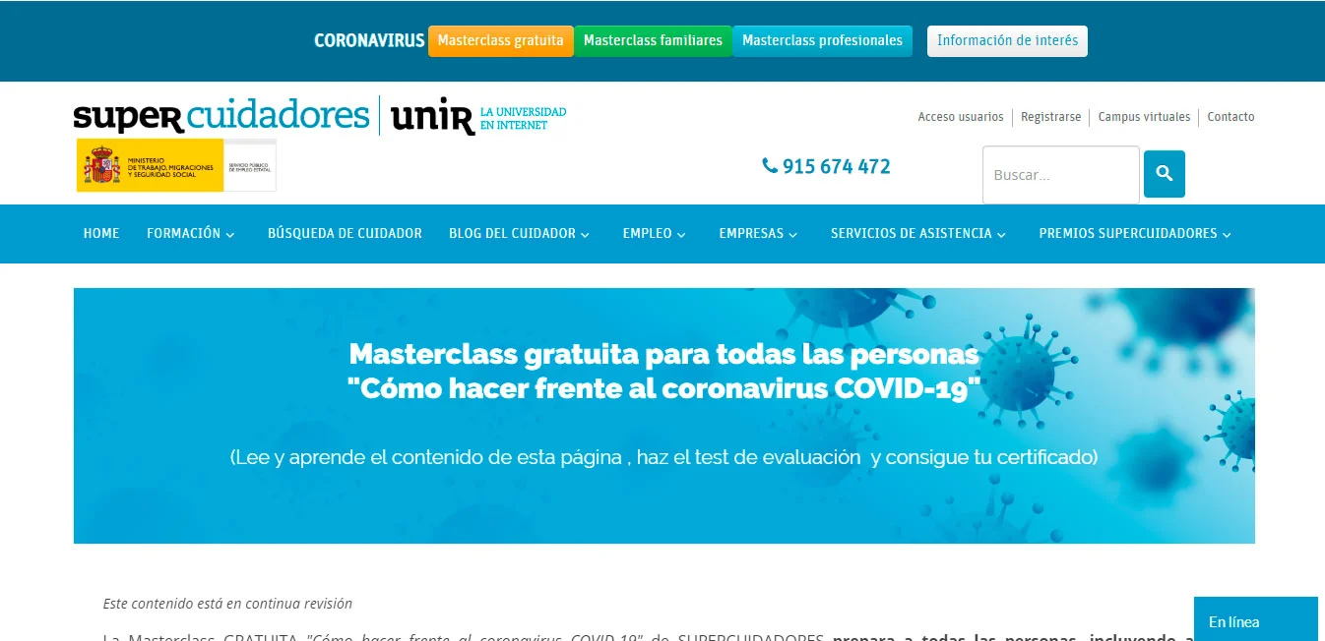Open the Empleo dropdown menu

(x=654, y=234)
